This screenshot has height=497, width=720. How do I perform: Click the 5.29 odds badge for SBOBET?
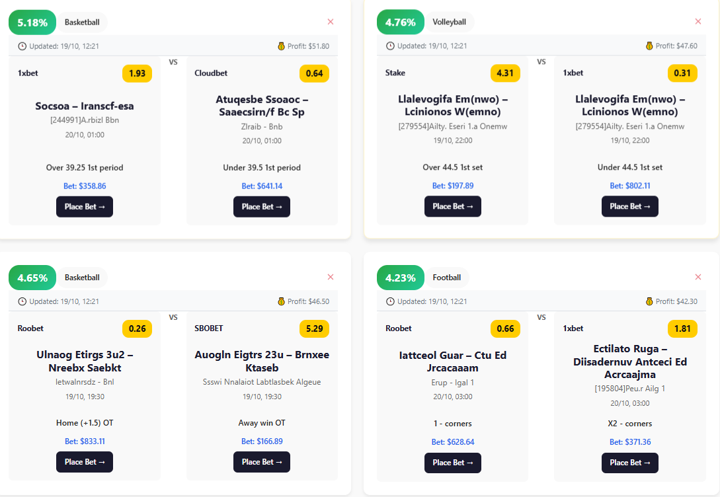coord(314,328)
